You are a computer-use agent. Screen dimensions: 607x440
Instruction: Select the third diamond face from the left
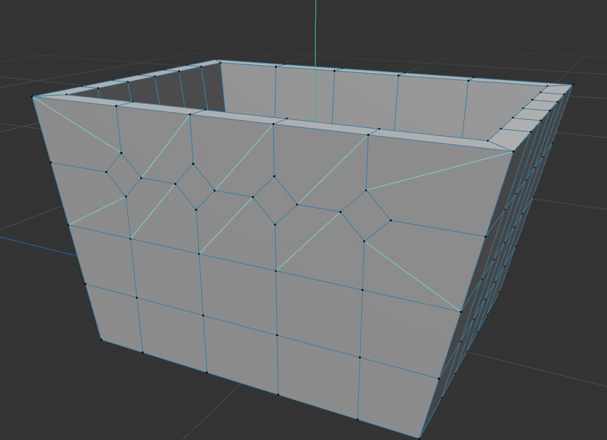coord(275,200)
